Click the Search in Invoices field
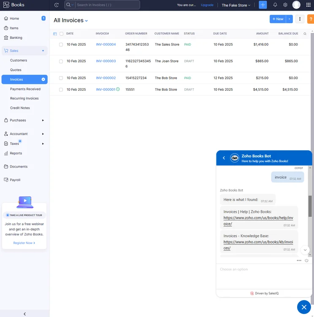Image resolution: width=314 pixels, height=317 pixels. coord(107,5)
